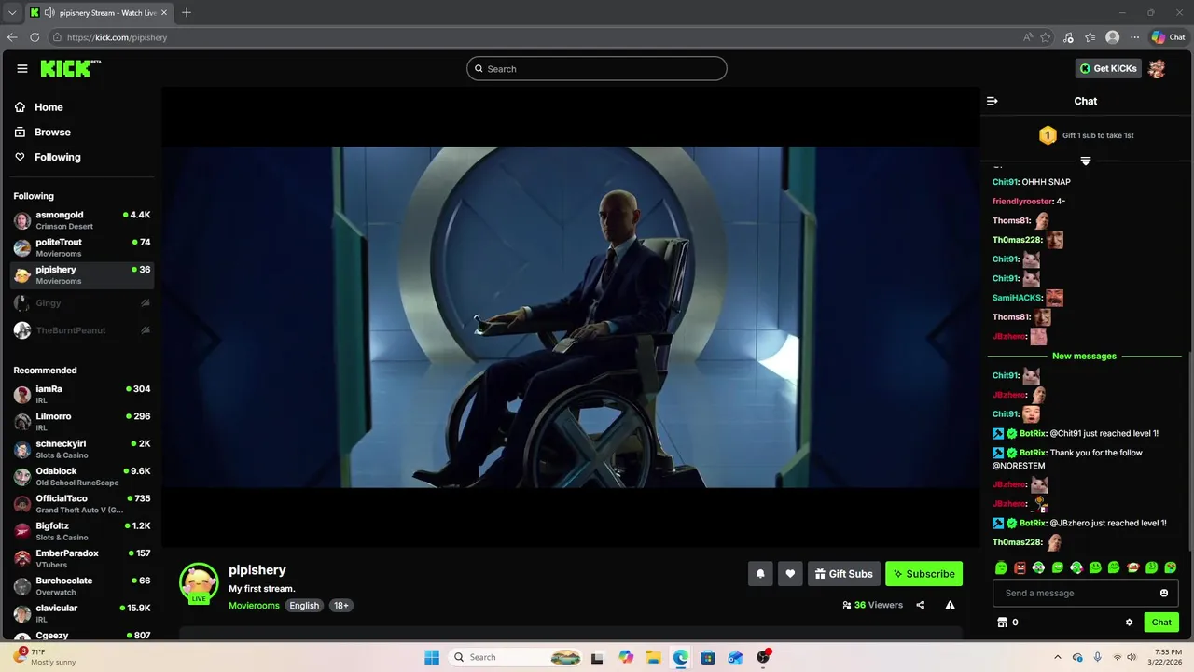This screenshot has width=1194, height=672.
Task: Click the notification bell for pipishery
Action: point(760,574)
